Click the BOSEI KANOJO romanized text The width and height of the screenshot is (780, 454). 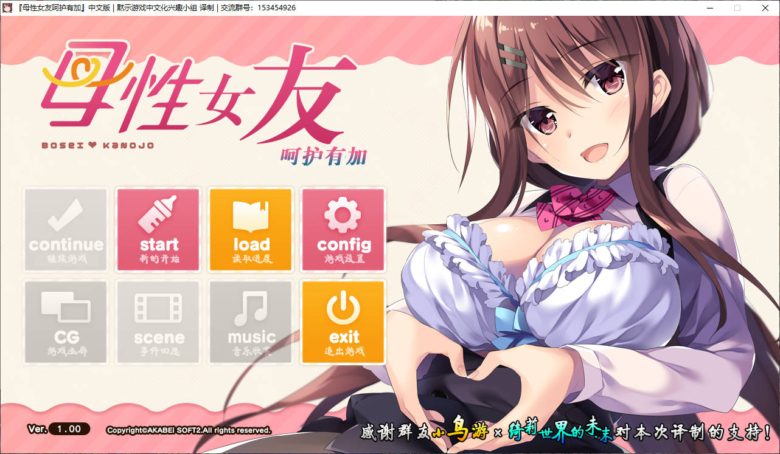click(97, 146)
